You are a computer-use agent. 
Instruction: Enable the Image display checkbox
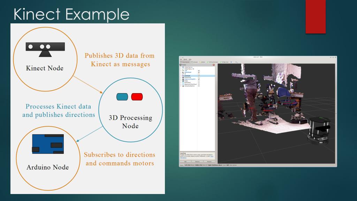click(x=199, y=81)
